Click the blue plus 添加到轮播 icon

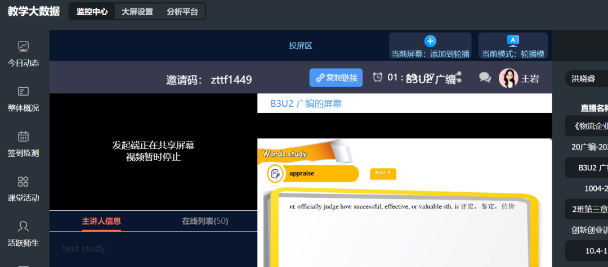(x=430, y=41)
